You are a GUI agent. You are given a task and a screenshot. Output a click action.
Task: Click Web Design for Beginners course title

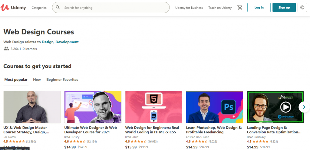(152, 130)
